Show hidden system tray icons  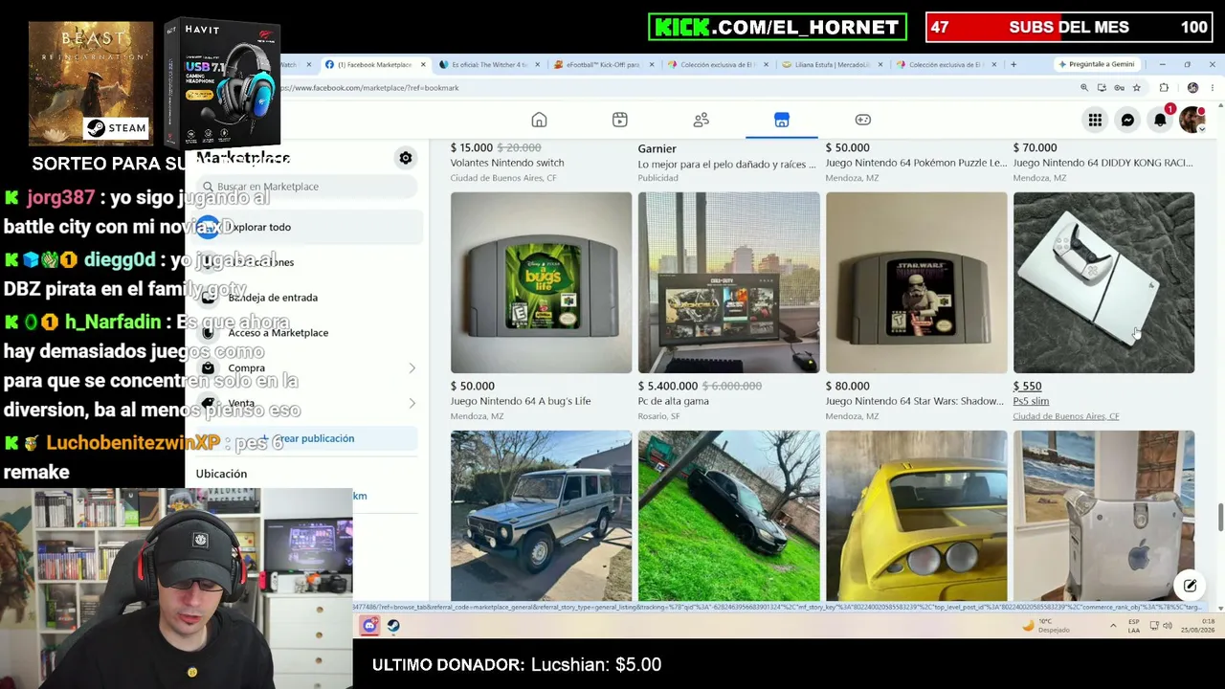point(1113,626)
